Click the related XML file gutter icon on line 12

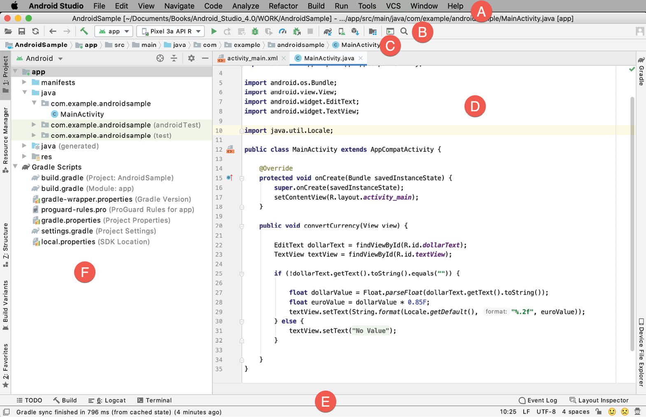click(230, 149)
